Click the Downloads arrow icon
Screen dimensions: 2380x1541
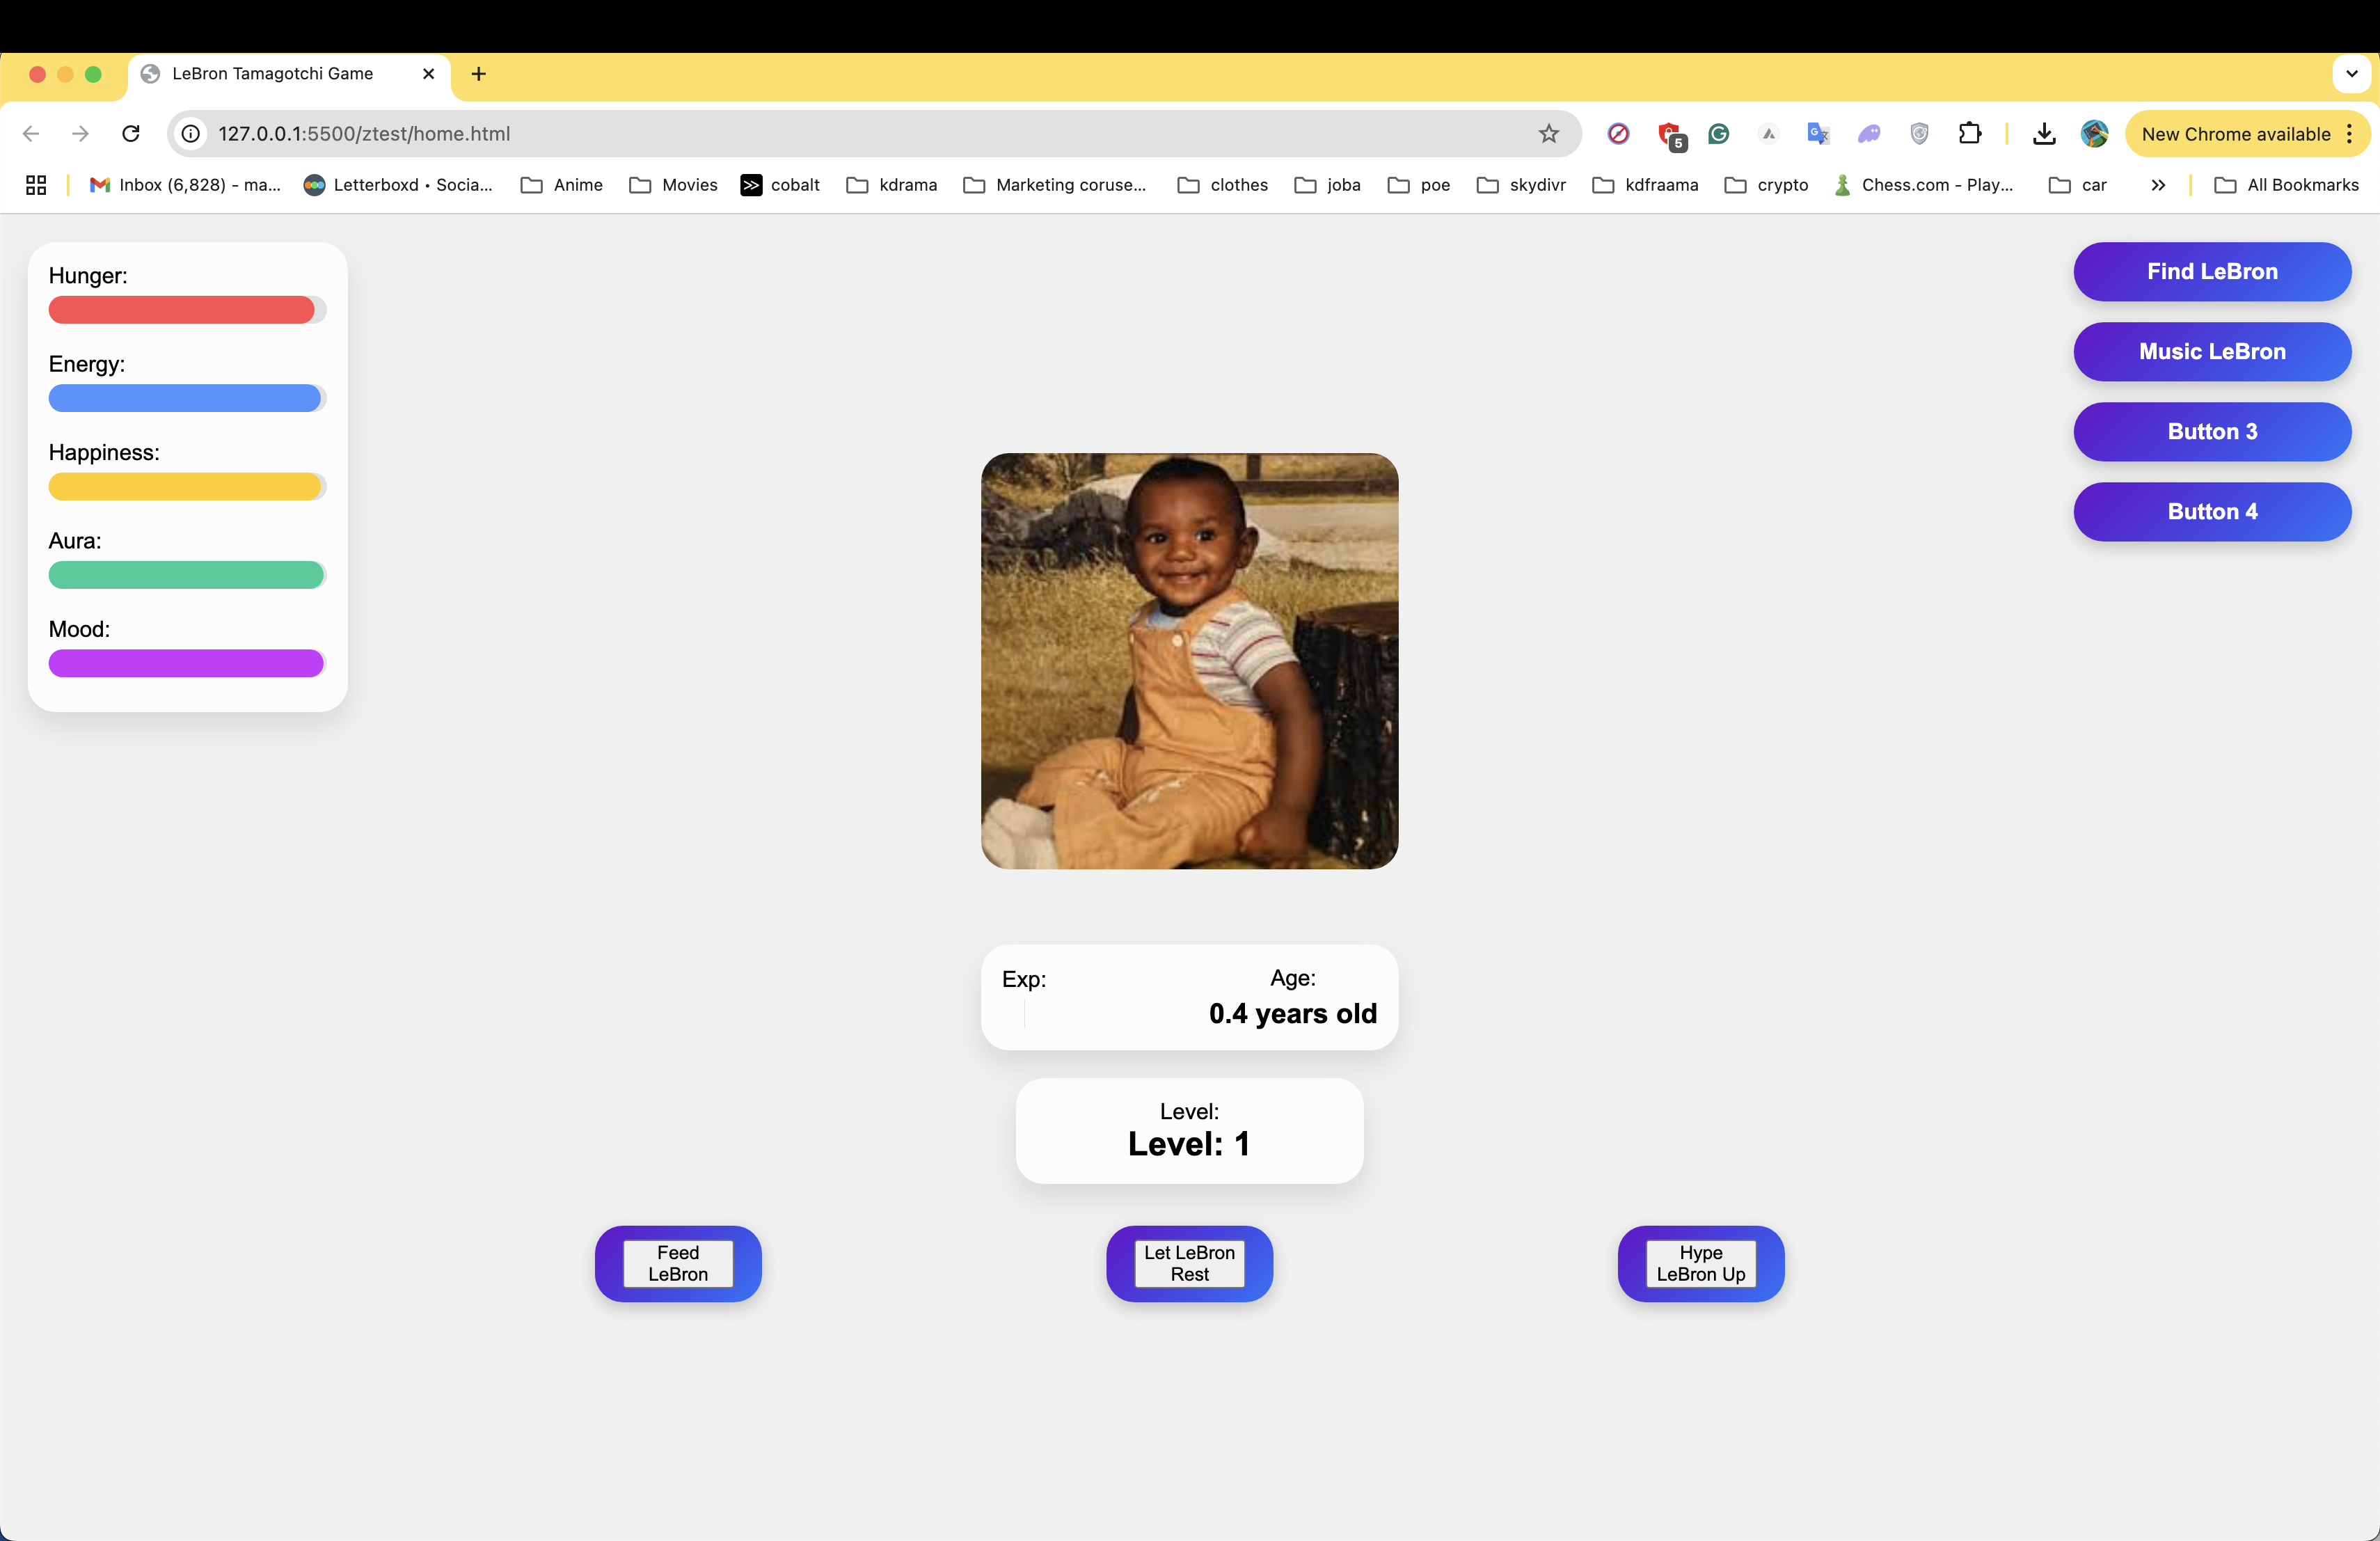point(2044,134)
